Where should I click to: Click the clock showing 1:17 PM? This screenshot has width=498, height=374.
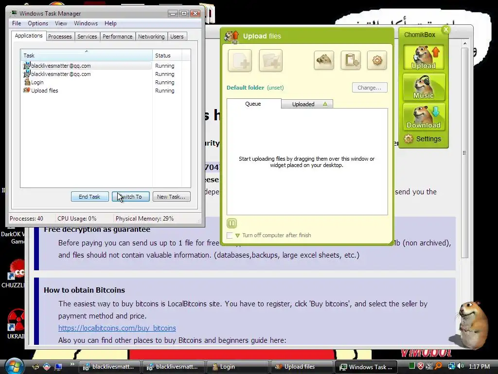click(x=479, y=366)
